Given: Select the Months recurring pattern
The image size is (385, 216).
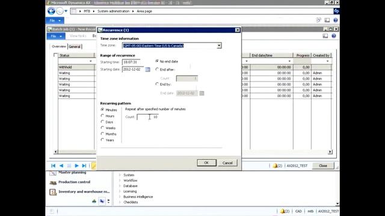Looking at the screenshot, I should click(102, 134).
